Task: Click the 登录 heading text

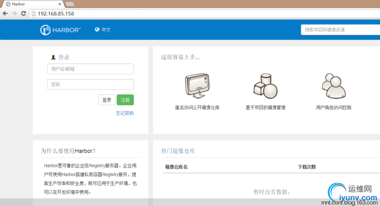Action: pyautogui.click(x=64, y=57)
